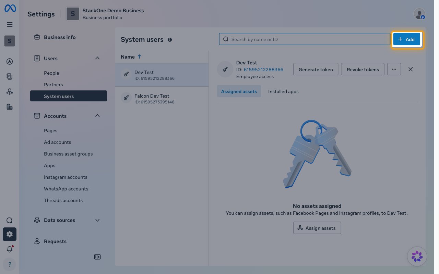This screenshot has width=439, height=274.
Task: Click Generate token
Action: [316, 69]
